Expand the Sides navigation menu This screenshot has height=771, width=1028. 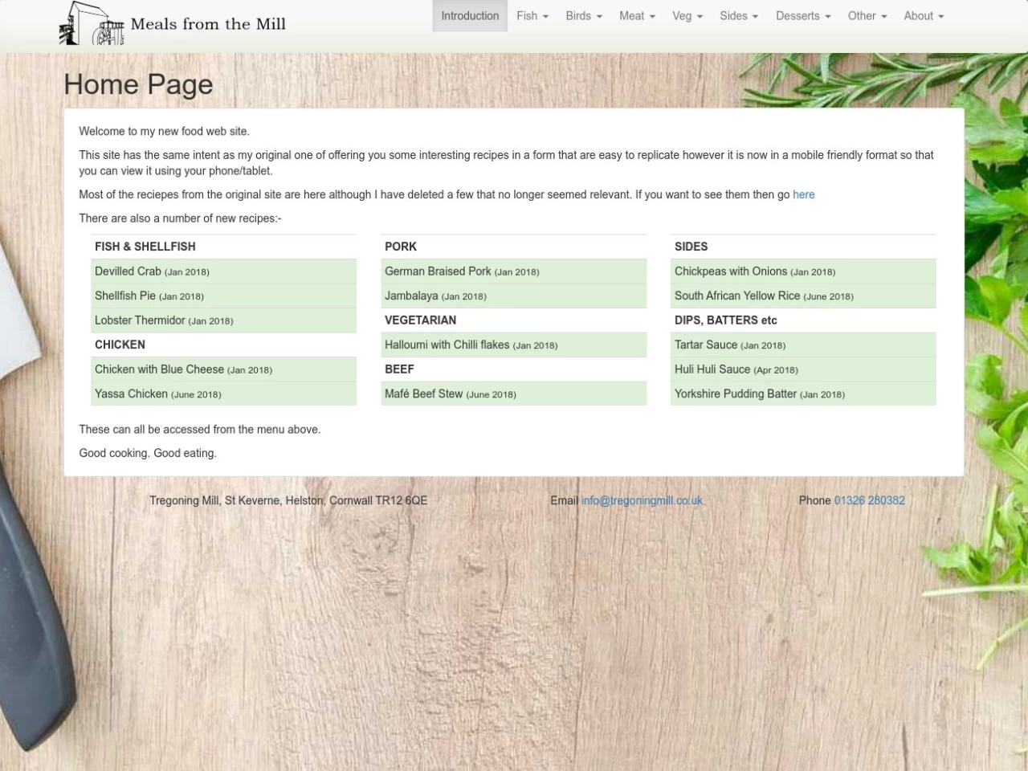point(739,16)
